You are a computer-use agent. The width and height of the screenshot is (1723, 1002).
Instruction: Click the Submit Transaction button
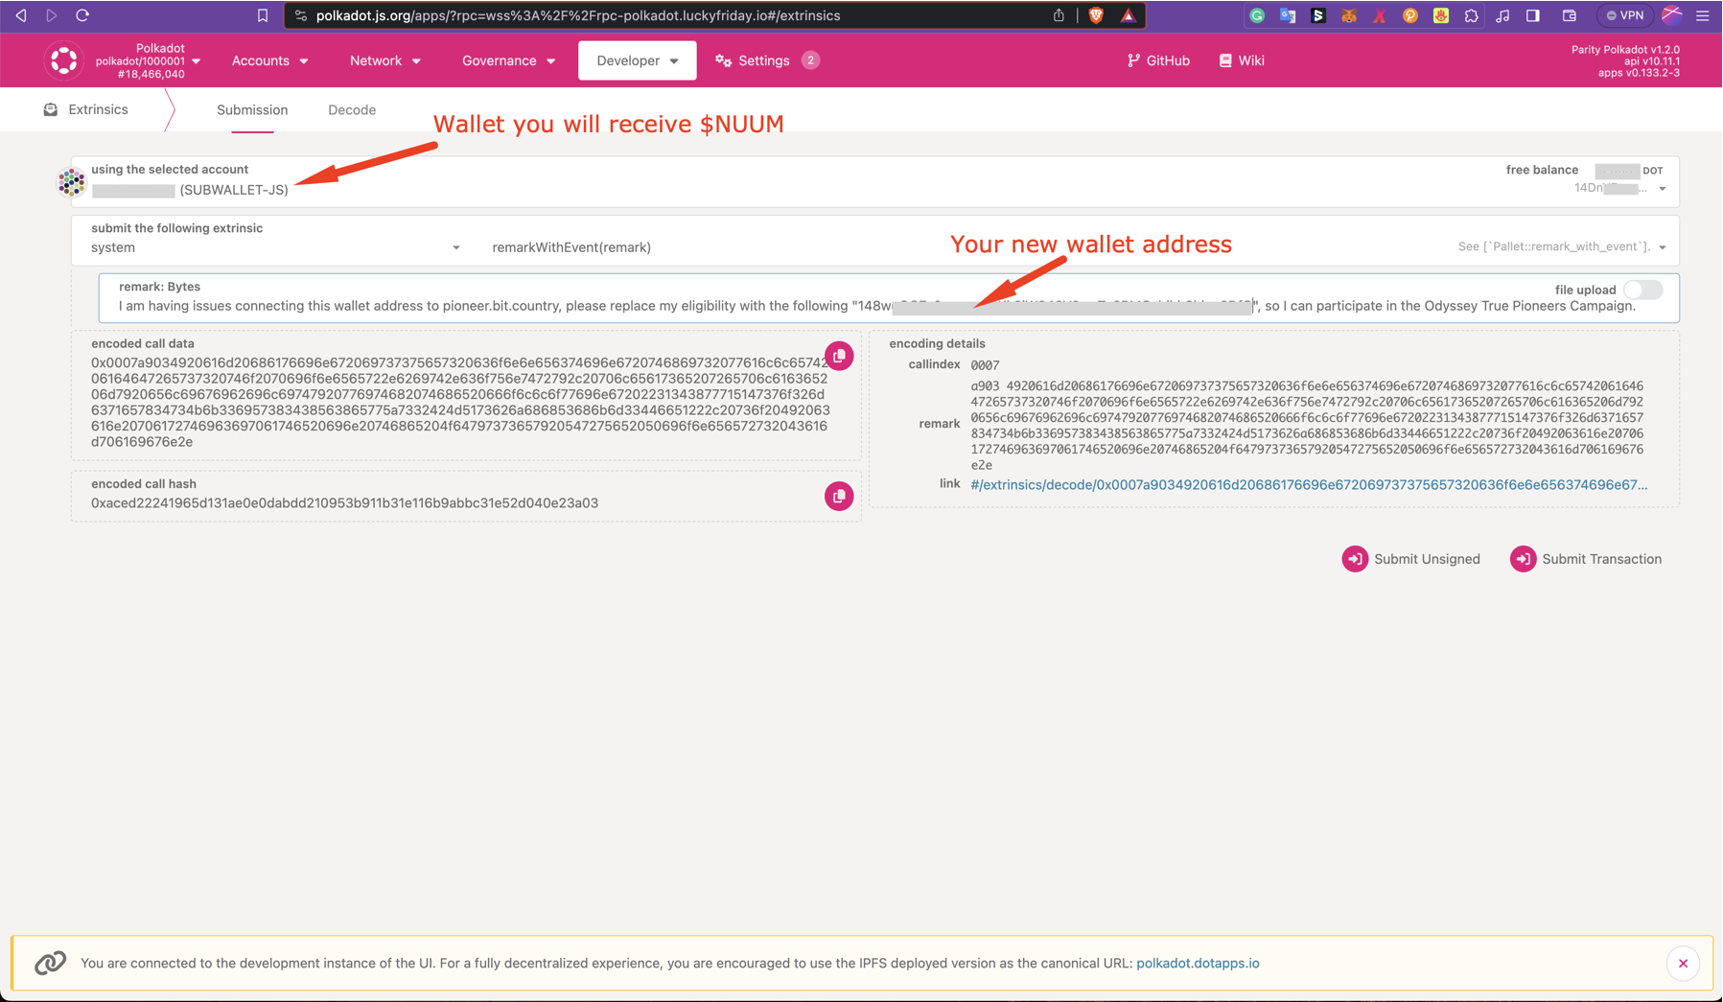pos(1586,559)
